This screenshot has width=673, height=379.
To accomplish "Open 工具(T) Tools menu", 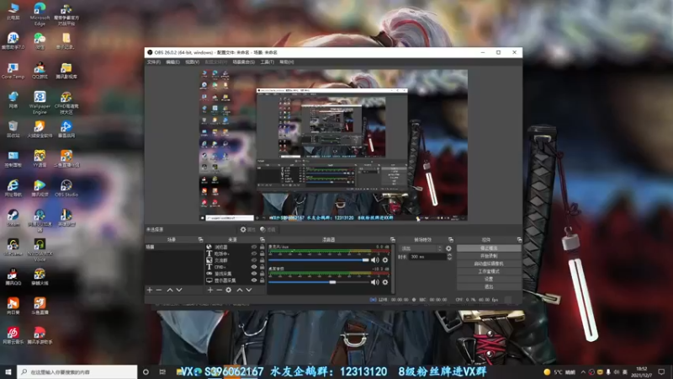I will (267, 62).
